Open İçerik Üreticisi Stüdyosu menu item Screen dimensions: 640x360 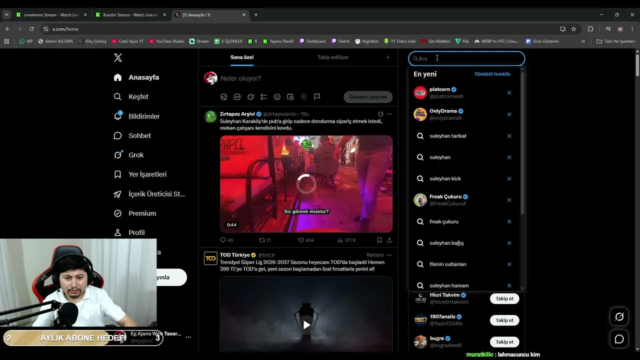[149, 194]
